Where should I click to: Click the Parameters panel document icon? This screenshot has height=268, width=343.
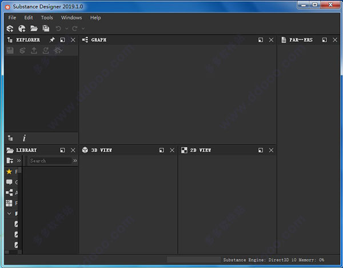tap(284, 40)
